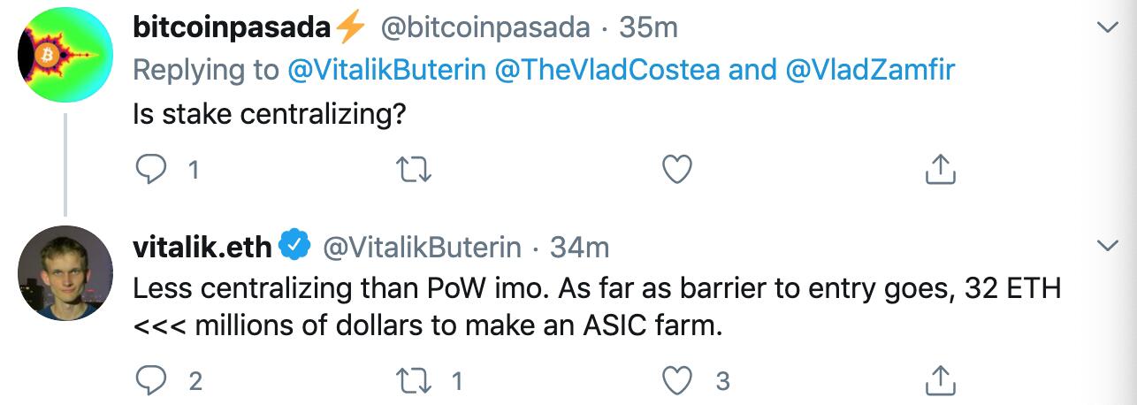Click the 35m timestamp on first tweet
Viewport: 1137px width, 405px height.
point(648,28)
